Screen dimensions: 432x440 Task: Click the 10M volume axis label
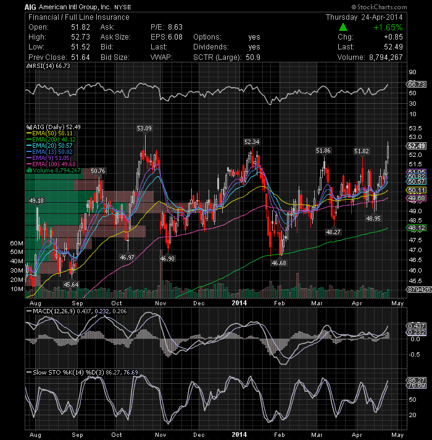[x=17, y=289]
